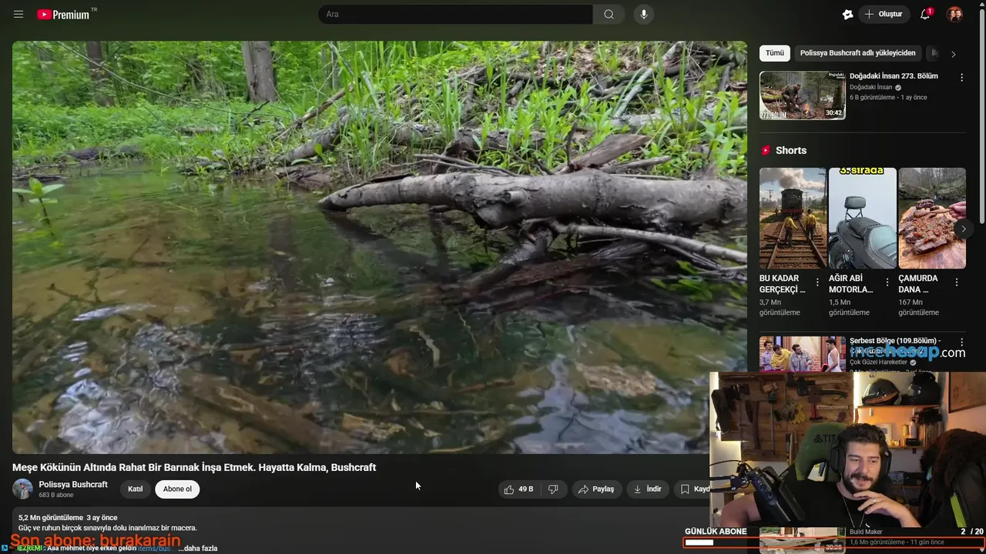Click the video title text

(194, 467)
